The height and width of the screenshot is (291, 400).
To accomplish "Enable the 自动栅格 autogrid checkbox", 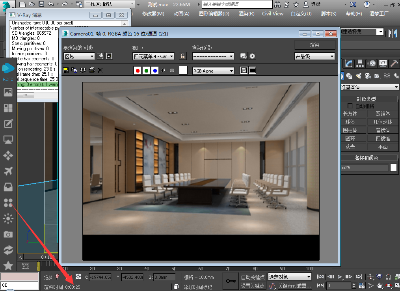I will pos(350,106).
